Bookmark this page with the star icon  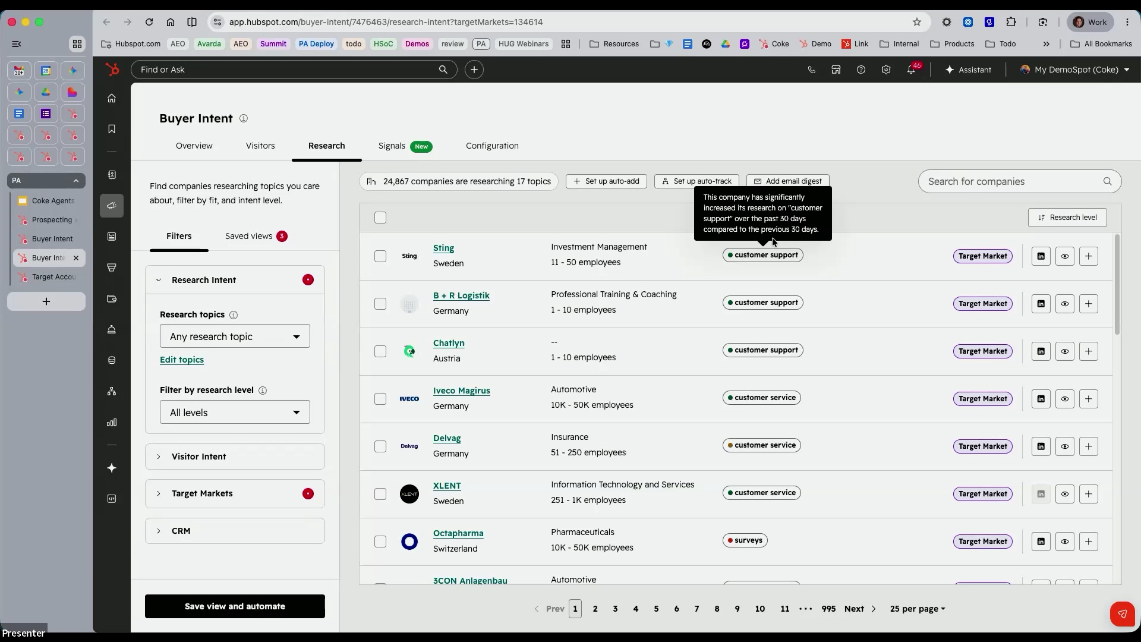[x=917, y=22]
